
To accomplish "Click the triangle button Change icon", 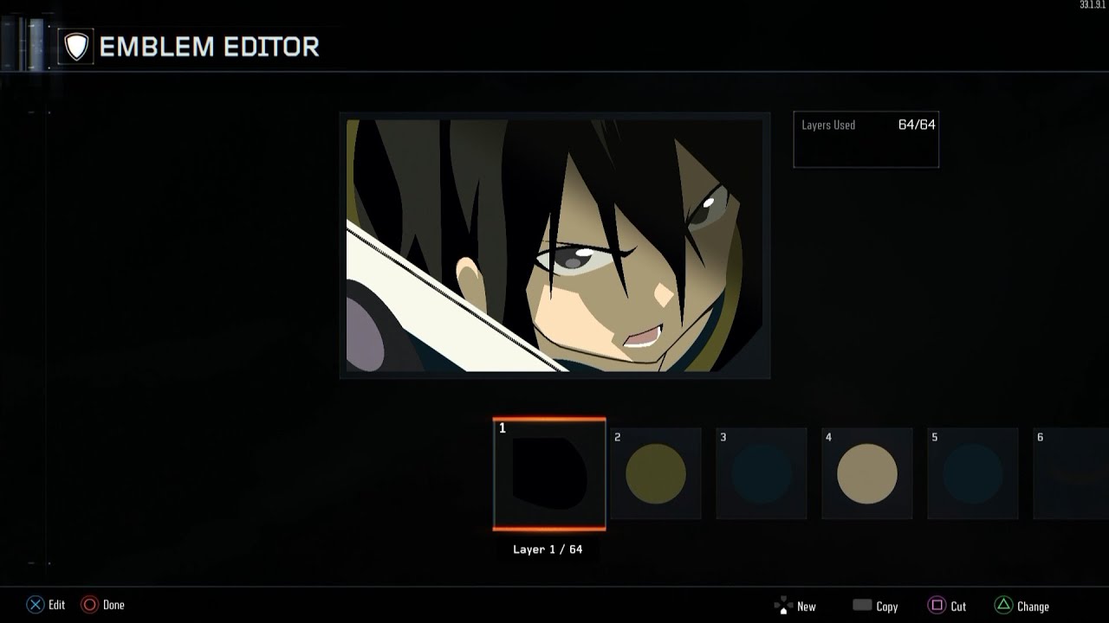I will pos(1003,606).
